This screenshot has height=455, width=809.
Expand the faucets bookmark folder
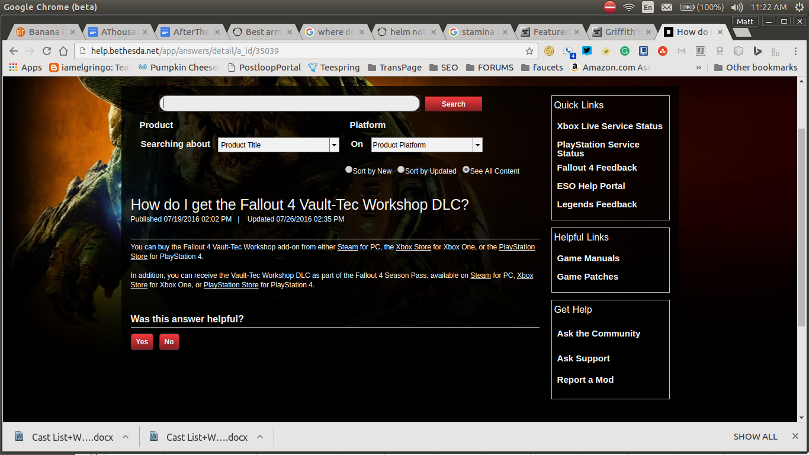pyautogui.click(x=542, y=68)
